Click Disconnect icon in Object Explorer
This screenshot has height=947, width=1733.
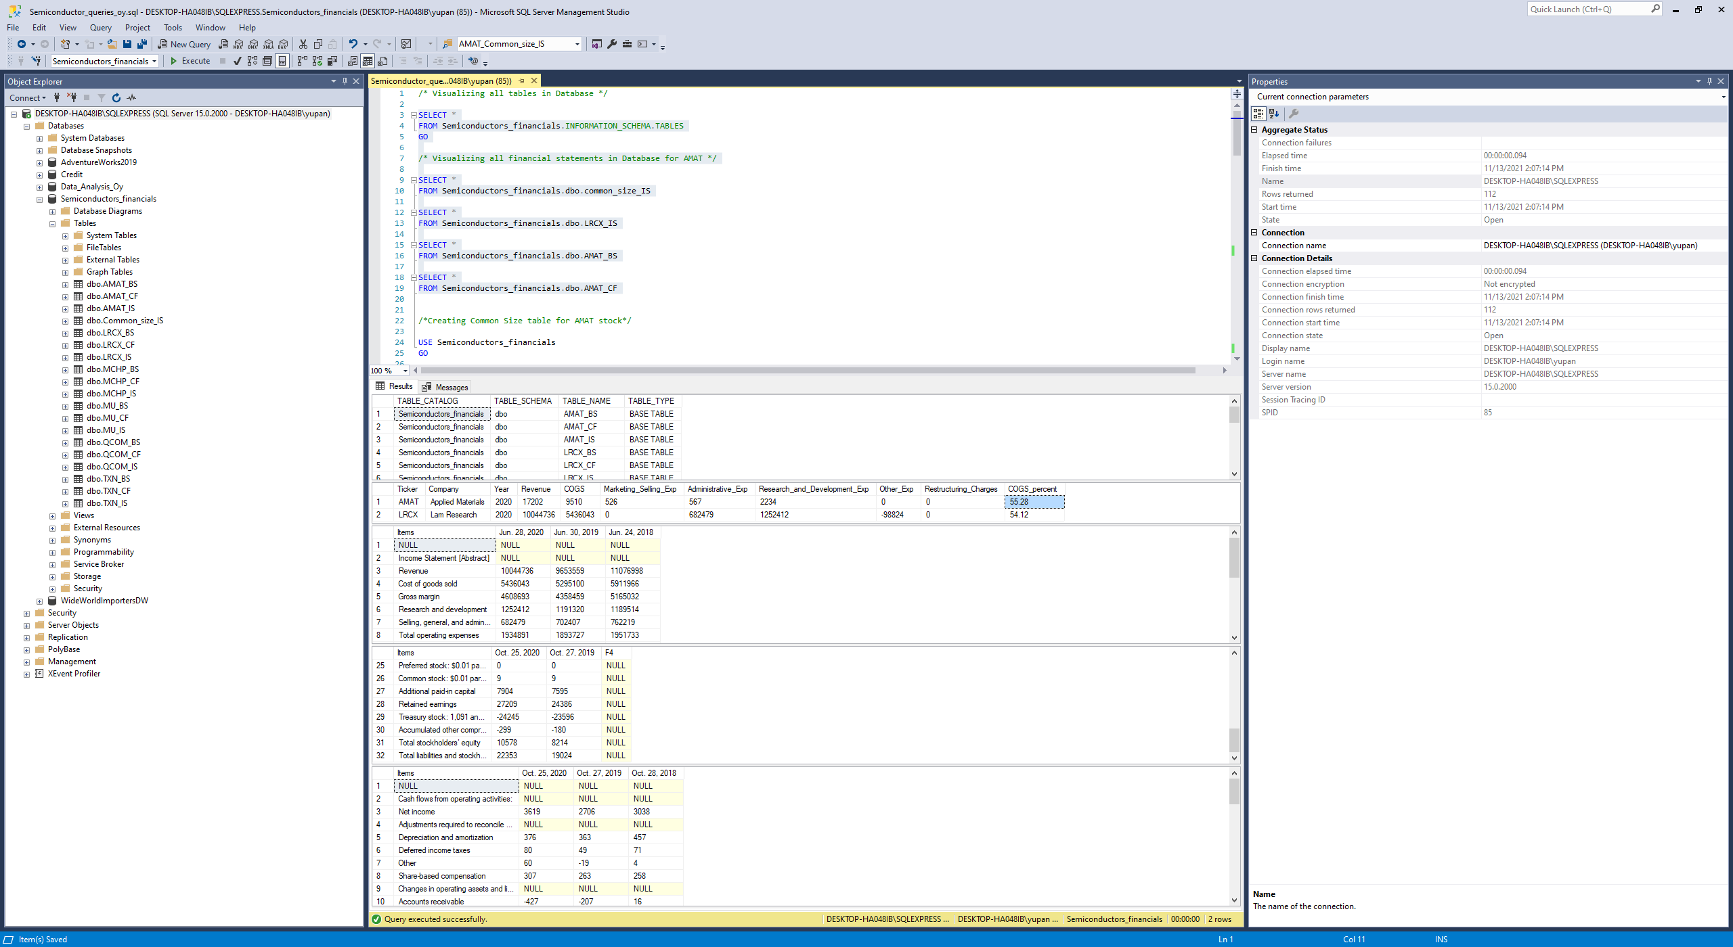click(x=72, y=97)
